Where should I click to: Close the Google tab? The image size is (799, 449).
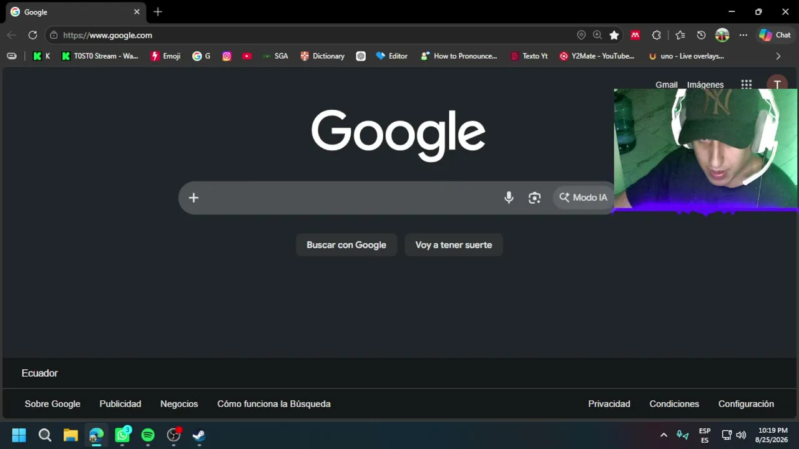click(x=137, y=12)
